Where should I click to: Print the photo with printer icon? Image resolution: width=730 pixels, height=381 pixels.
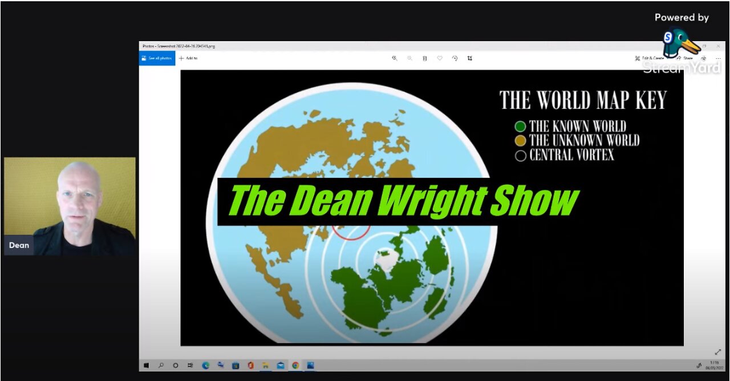(704, 58)
